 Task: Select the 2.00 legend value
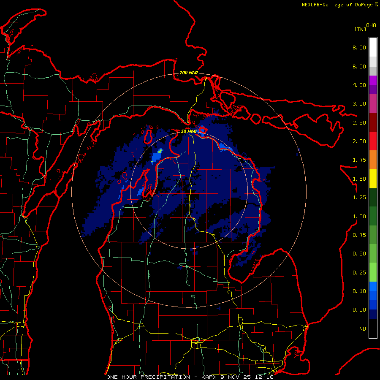[x=359, y=141]
